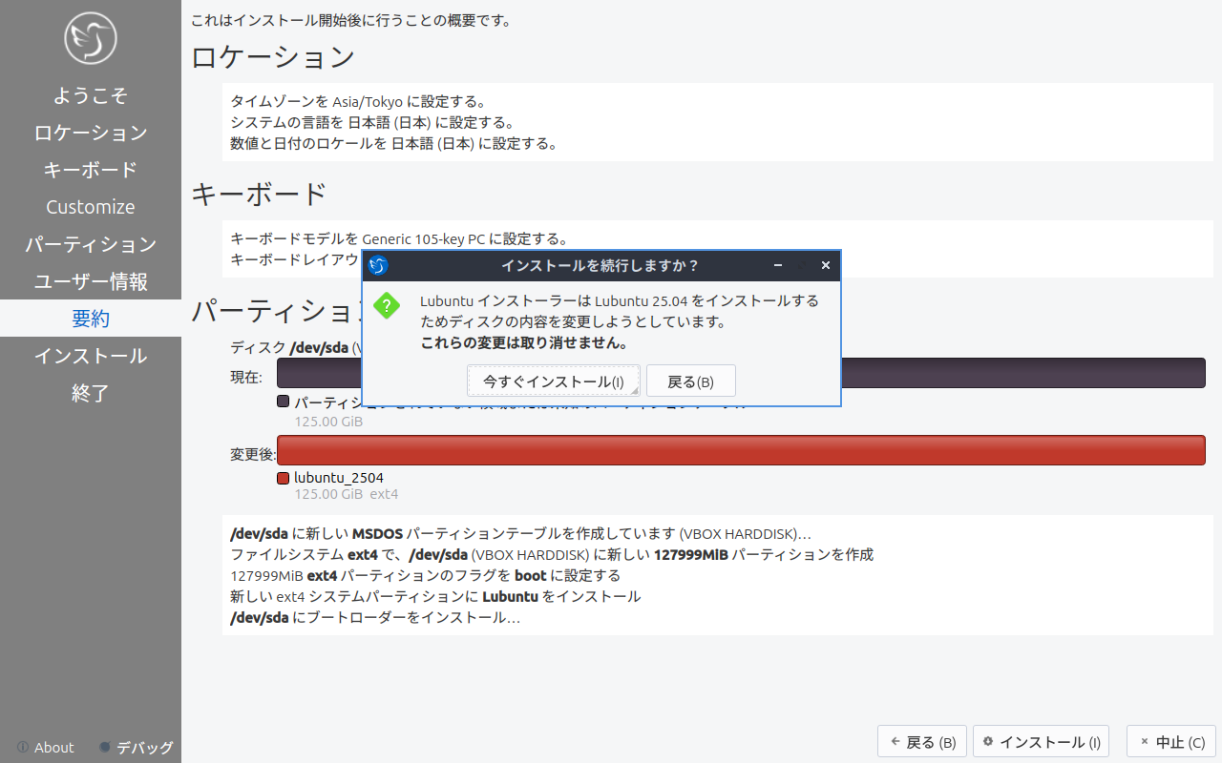Close the インストールを続行しますか？ dialog

(x=826, y=265)
